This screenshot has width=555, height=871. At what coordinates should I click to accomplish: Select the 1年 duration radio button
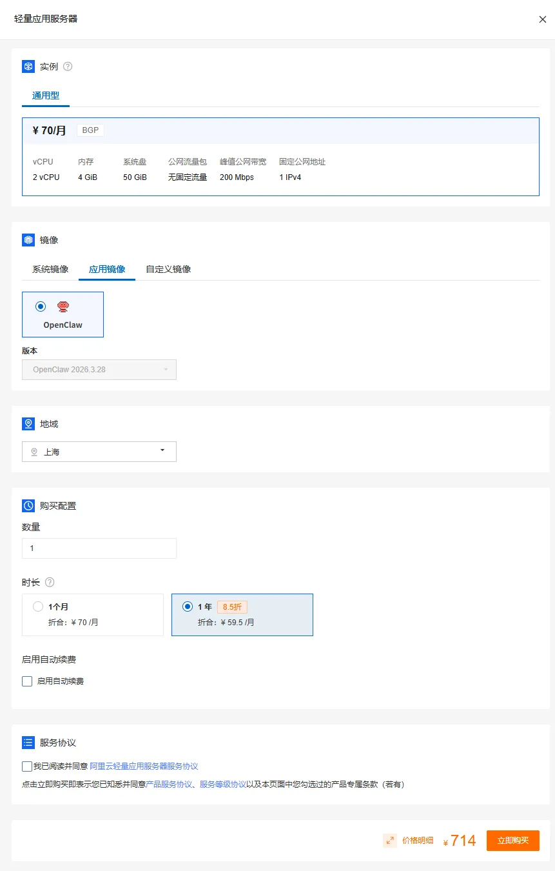pyautogui.click(x=188, y=606)
